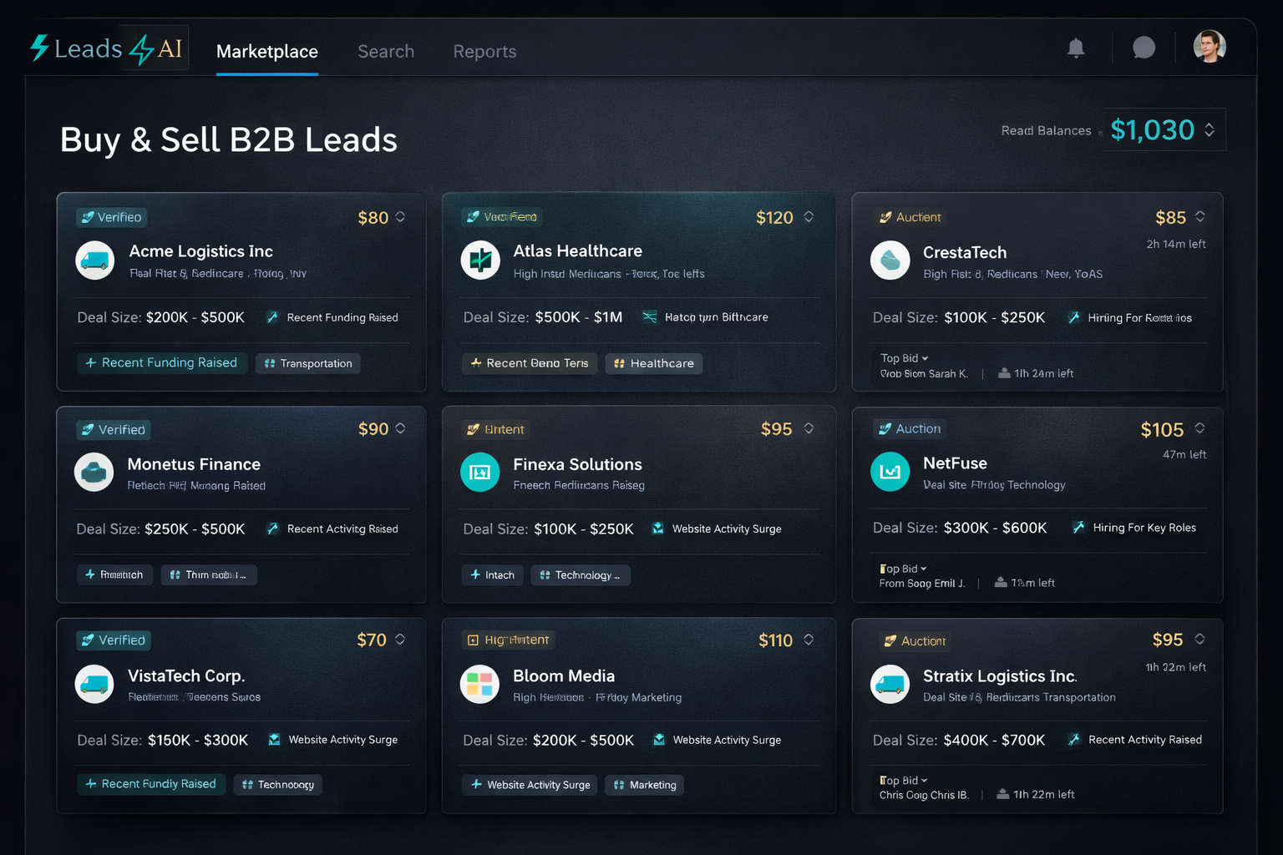Expand the Top Bid dropdown on CrestaTech card
1283x855 pixels.
click(905, 358)
